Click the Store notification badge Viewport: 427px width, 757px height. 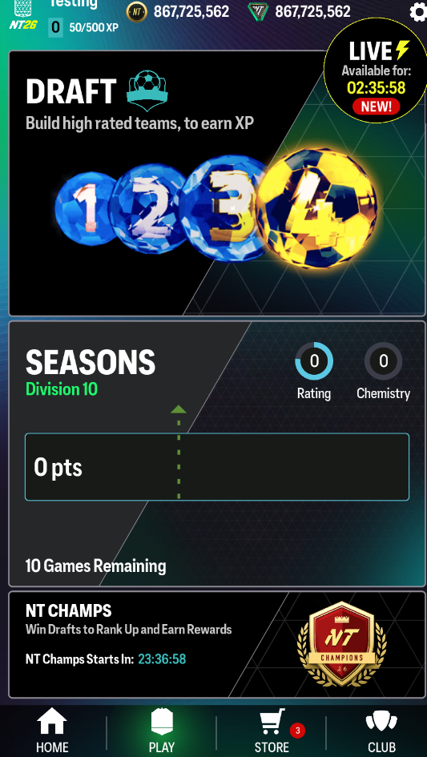(x=297, y=731)
